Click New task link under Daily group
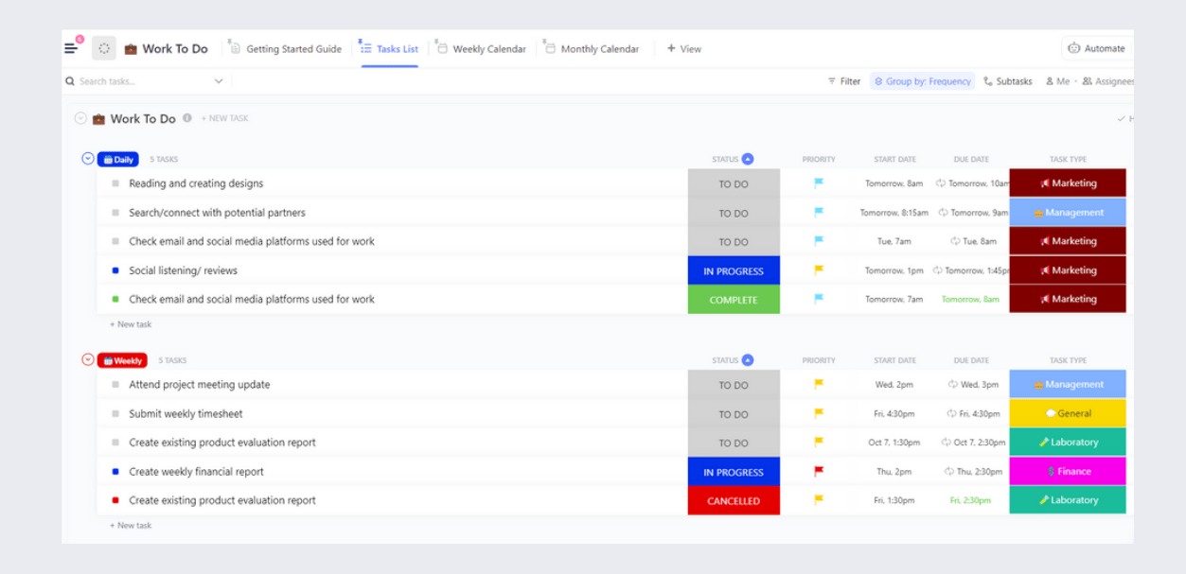The width and height of the screenshot is (1186, 574). tap(131, 324)
